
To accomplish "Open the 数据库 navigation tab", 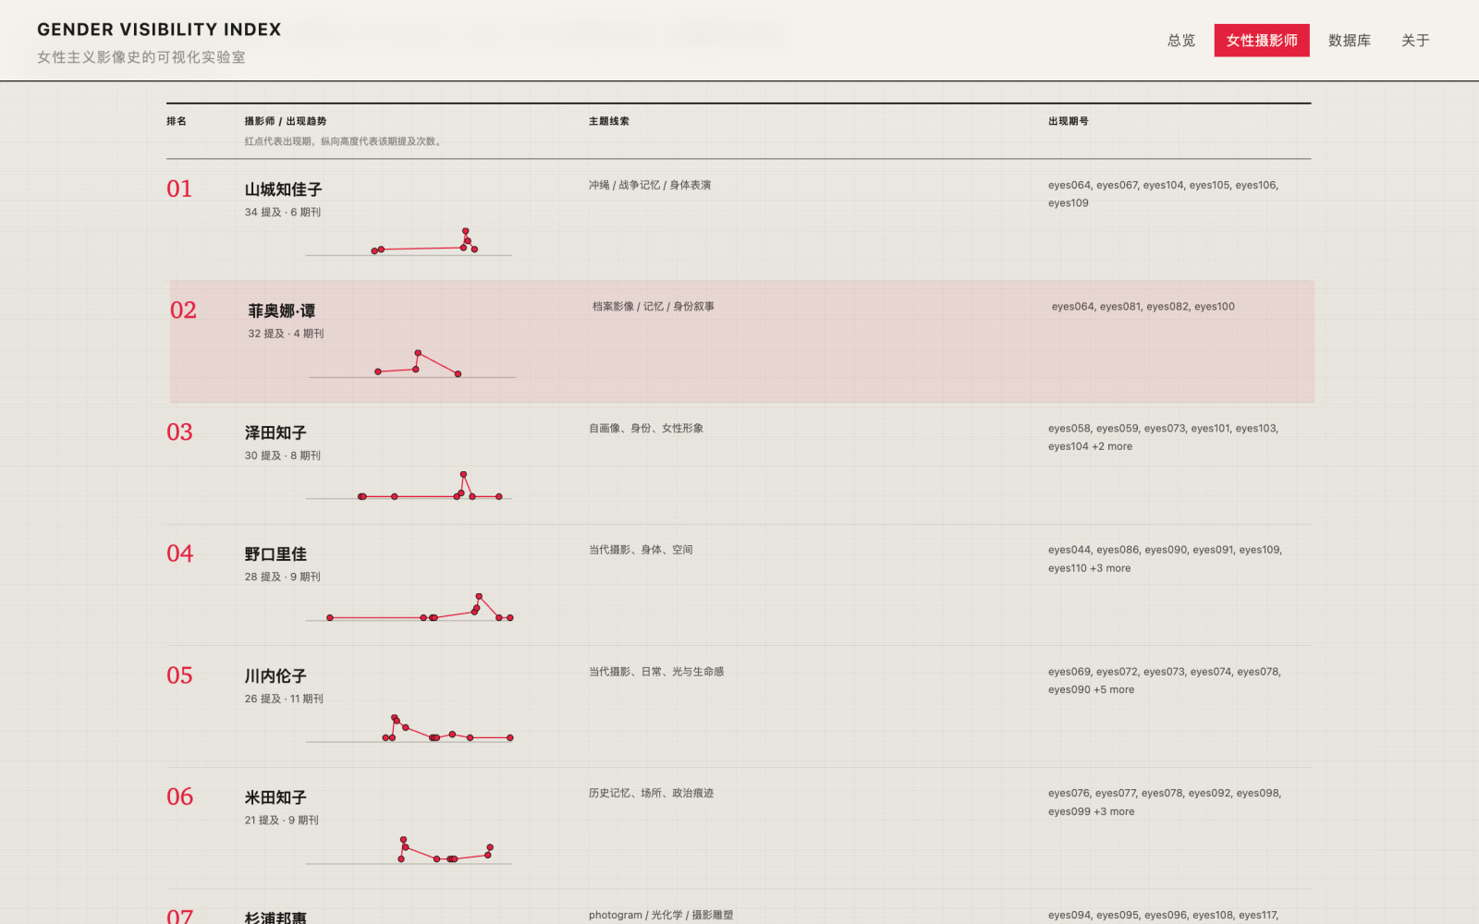I will point(1349,41).
